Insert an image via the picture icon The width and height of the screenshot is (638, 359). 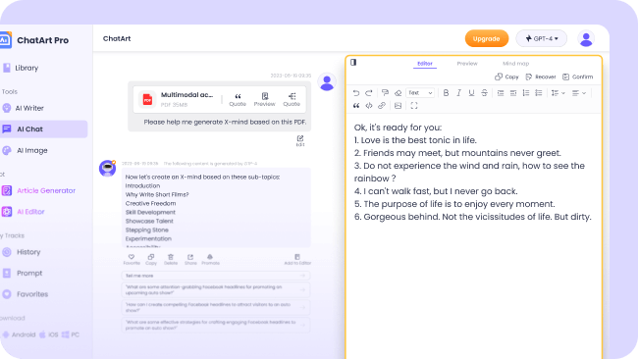click(x=398, y=106)
